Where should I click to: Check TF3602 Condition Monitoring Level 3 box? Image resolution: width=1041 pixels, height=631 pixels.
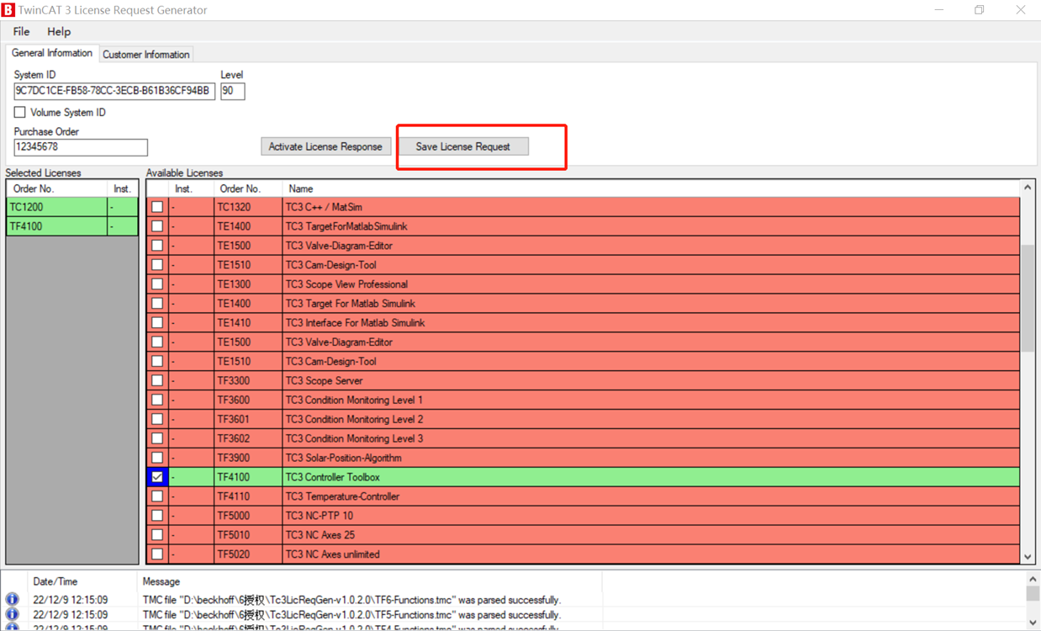tap(157, 438)
